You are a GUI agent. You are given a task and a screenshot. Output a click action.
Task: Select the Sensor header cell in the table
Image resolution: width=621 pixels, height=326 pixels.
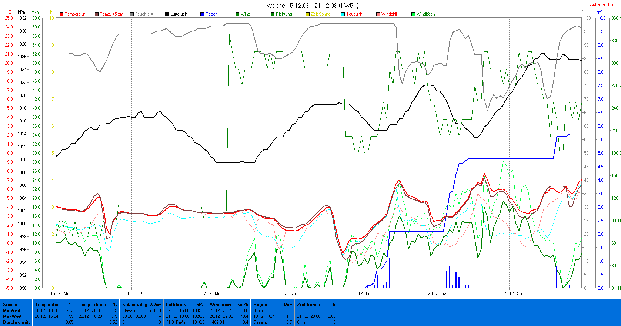click(10, 305)
